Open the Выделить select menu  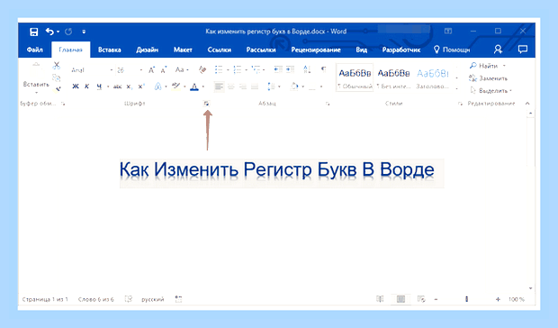click(490, 91)
